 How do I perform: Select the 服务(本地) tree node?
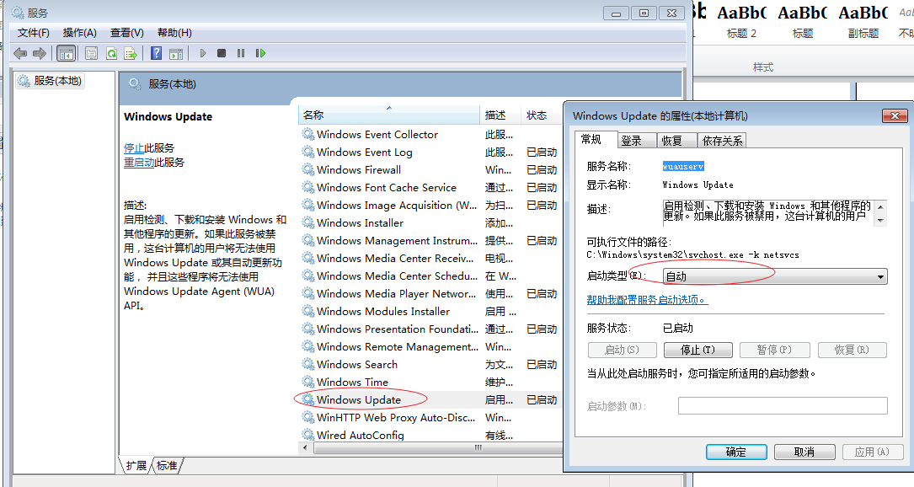pos(51,81)
